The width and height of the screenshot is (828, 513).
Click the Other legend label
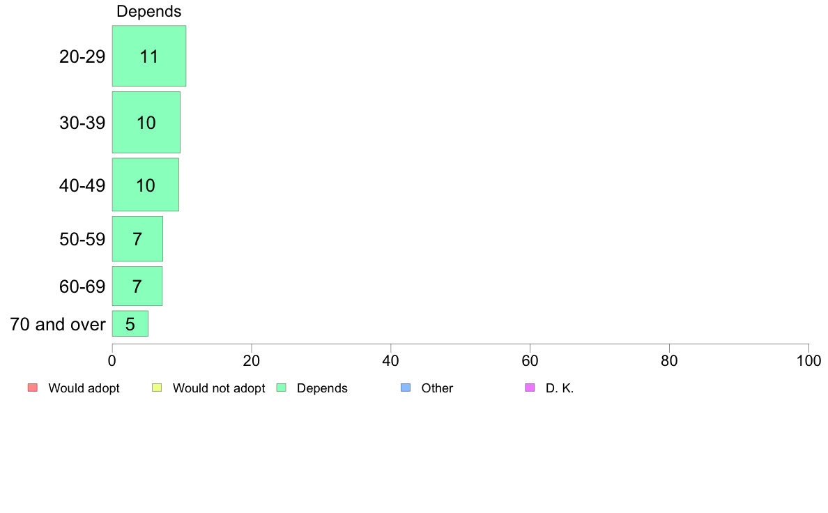437,388
